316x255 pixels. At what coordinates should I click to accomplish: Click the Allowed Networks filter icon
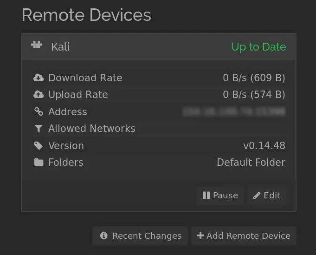click(x=39, y=129)
